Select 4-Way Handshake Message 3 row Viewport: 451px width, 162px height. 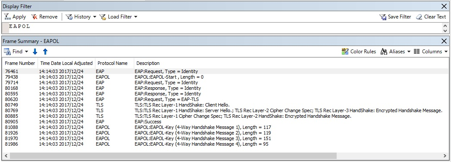click(x=225, y=138)
